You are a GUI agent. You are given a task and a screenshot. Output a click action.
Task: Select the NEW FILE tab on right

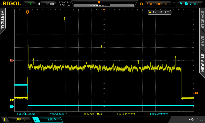click(202, 63)
